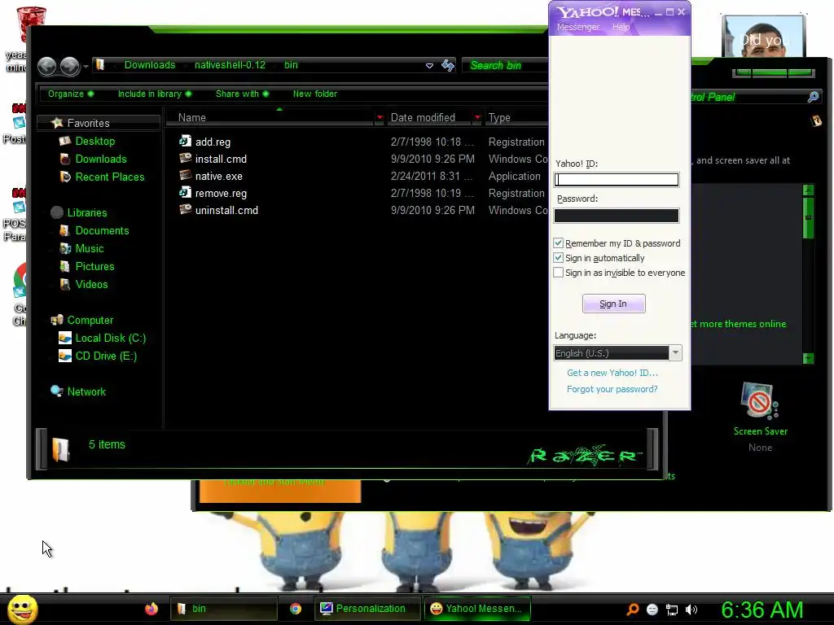
Task: Open the Documents library
Action: 102,230
